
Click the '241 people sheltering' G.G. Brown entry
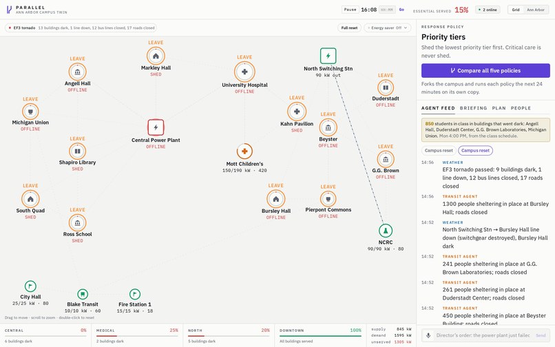click(485, 264)
